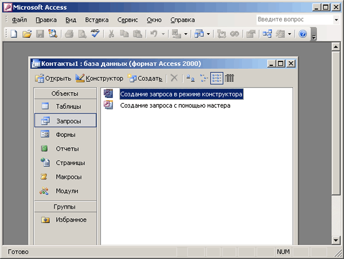Image resolution: width=344 pixels, height=259 pixels.
Task: Click the Undo arrow icon
Action: (154, 34)
